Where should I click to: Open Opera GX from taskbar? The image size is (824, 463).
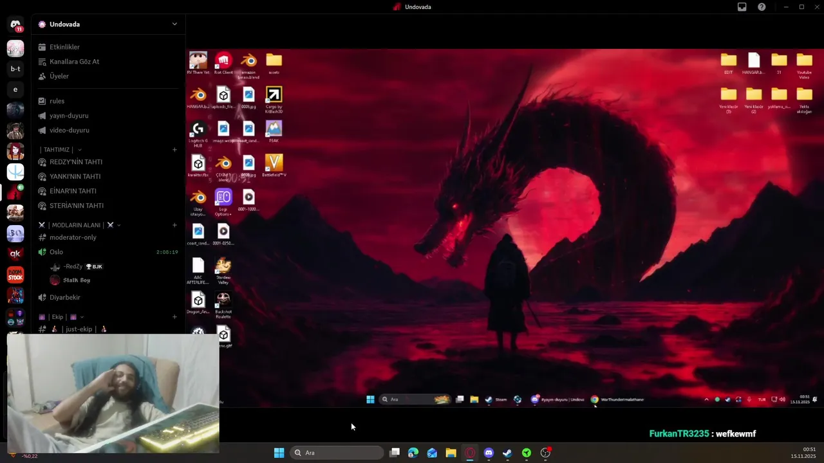pos(470,453)
